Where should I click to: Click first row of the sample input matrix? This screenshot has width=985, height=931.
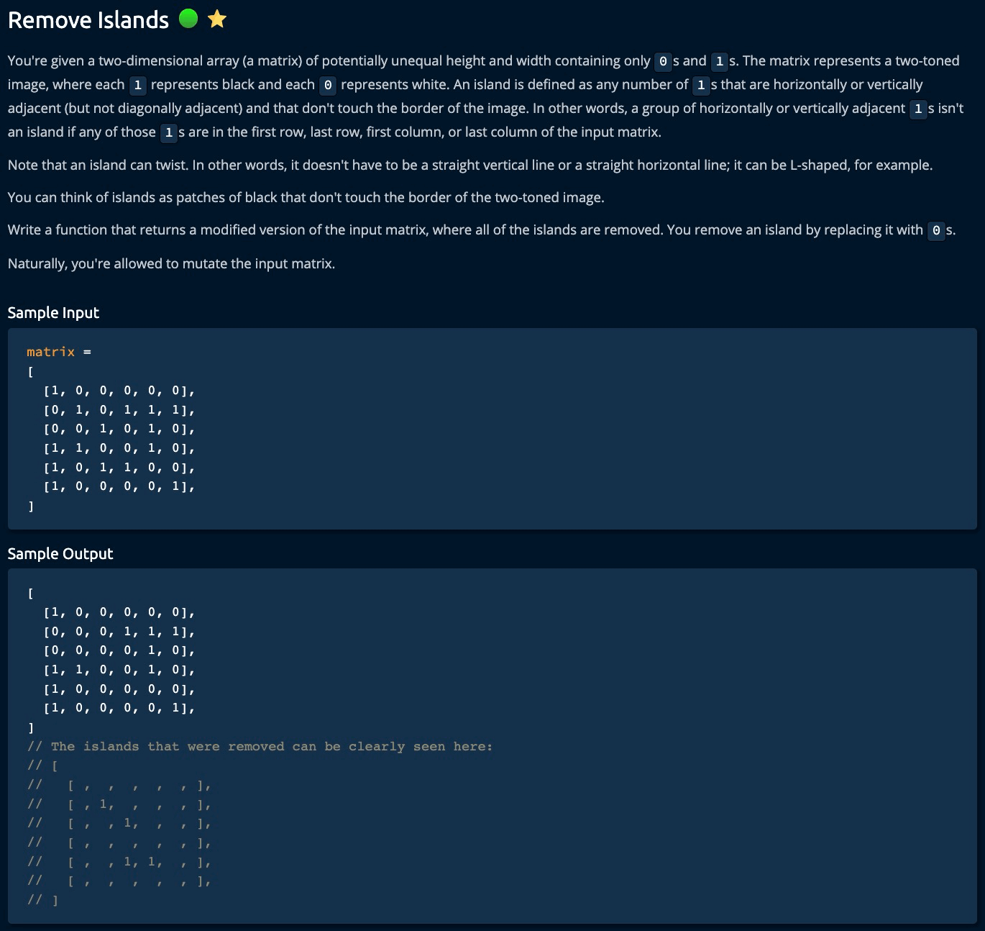pos(119,391)
